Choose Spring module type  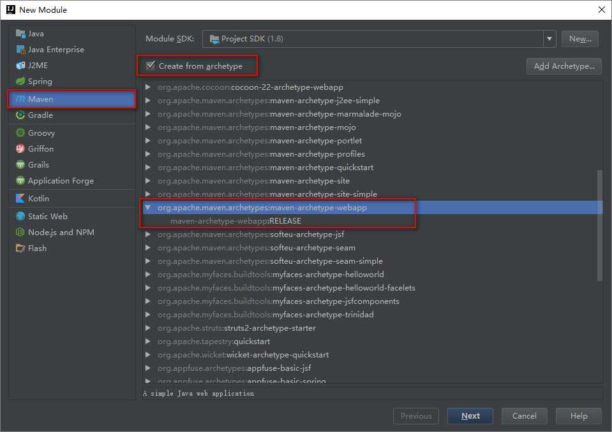[72, 81]
